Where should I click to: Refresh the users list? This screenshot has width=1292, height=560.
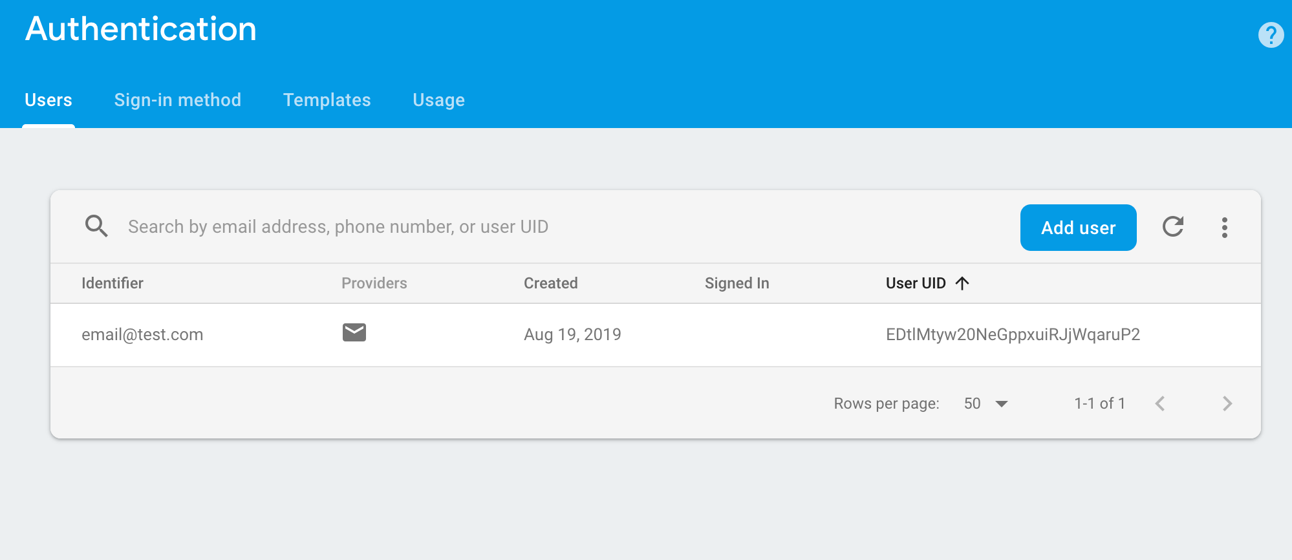pyautogui.click(x=1172, y=227)
